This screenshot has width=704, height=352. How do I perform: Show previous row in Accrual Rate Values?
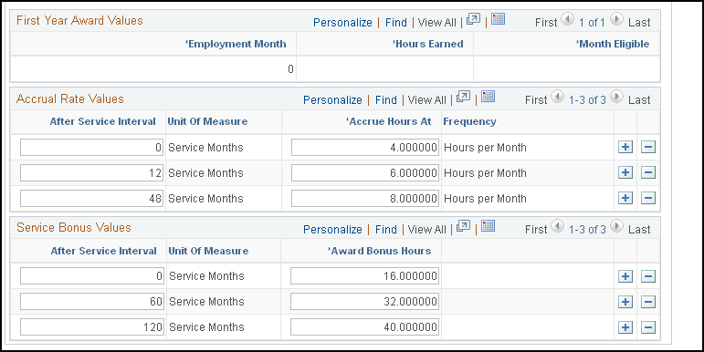coord(557,97)
